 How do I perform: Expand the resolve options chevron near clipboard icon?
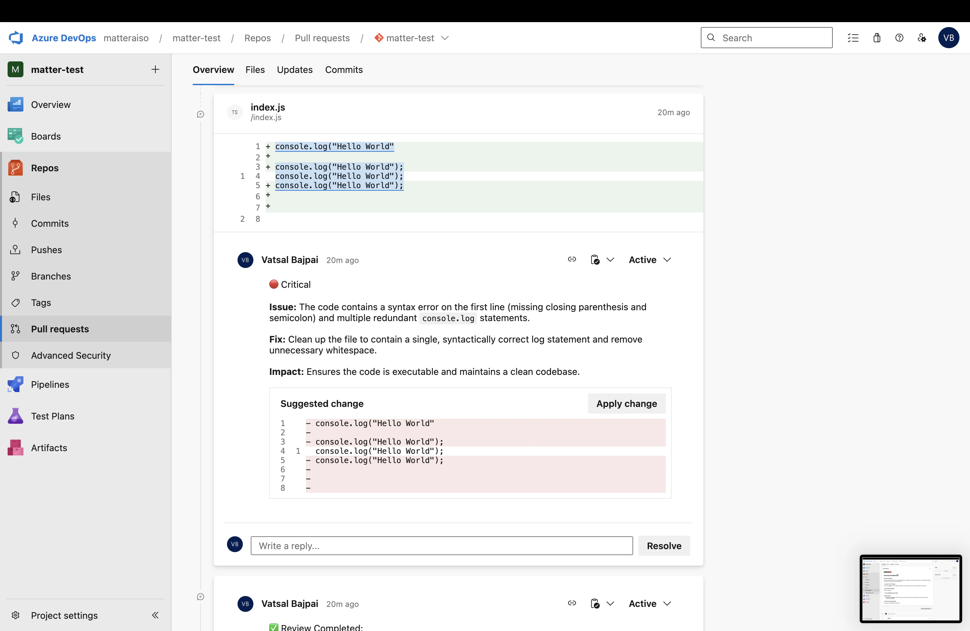[x=610, y=259]
